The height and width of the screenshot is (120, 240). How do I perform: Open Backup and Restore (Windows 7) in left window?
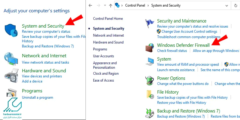[x=48, y=46]
